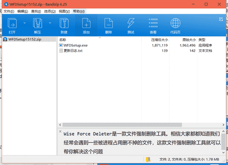Click the Open (打开) toolbar icon
This screenshot has width=228, height=165.
pyautogui.click(x=12, y=23)
